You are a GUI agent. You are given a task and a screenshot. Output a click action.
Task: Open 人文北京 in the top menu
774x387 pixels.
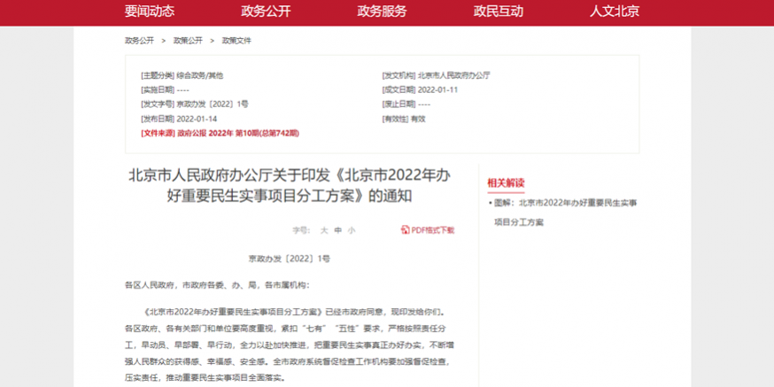pos(615,12)
